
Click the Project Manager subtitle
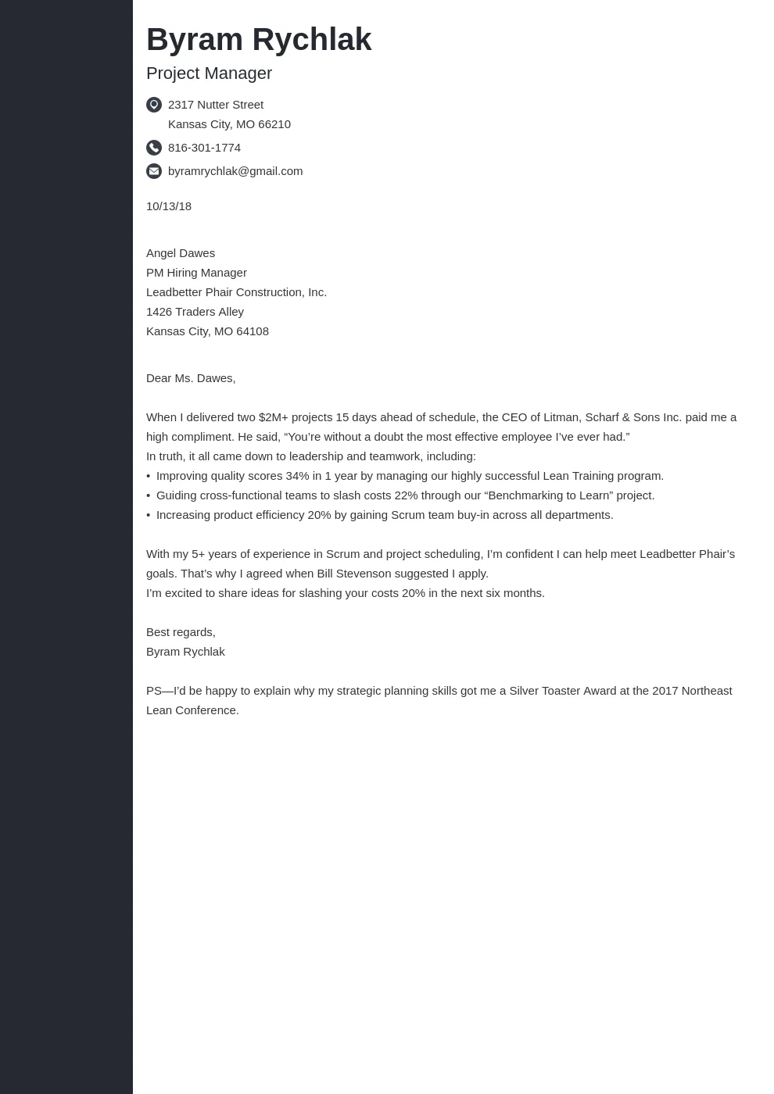coord(209,73)
